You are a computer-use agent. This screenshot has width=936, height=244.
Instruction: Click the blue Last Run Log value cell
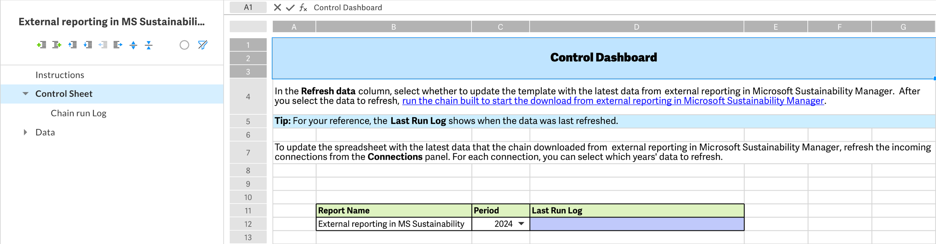click(637, 224)
